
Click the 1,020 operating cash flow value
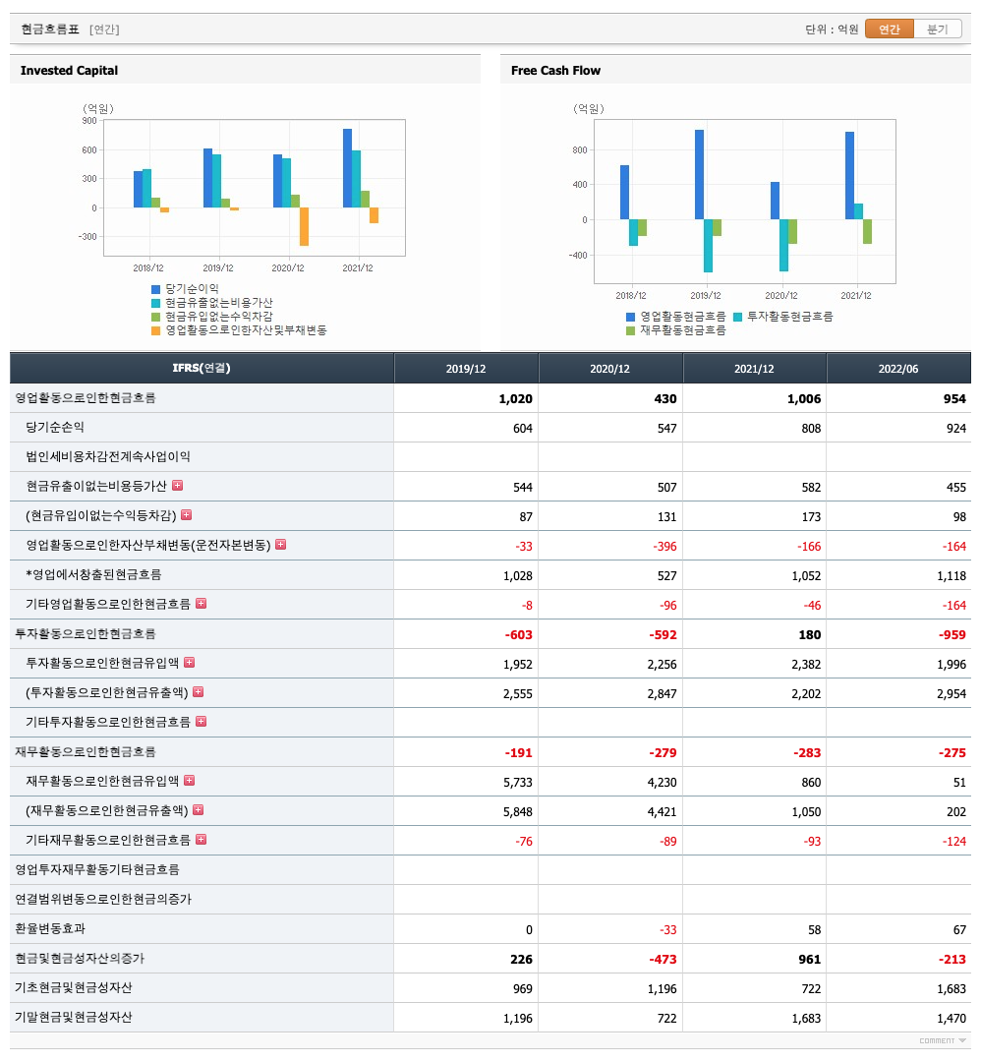(x=515, y=399)
